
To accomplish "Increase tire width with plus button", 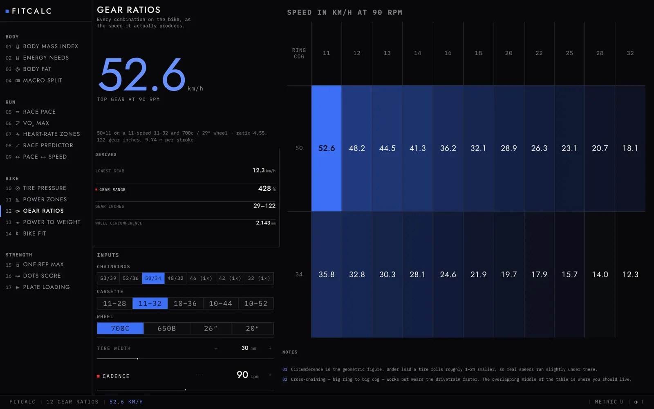I will click(270, 348).
